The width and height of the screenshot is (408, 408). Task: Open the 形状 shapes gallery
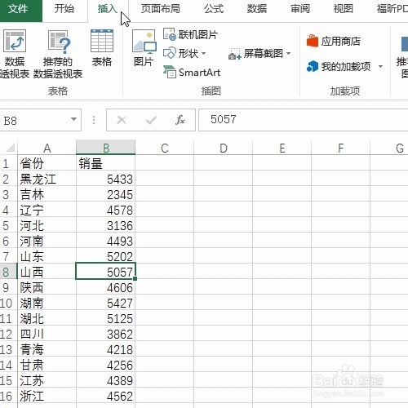184,53
